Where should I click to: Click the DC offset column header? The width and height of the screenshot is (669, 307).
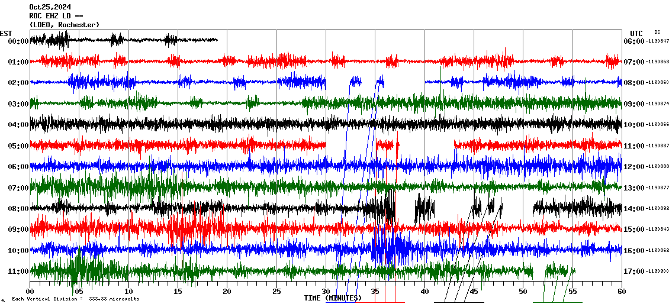point(657,32)
